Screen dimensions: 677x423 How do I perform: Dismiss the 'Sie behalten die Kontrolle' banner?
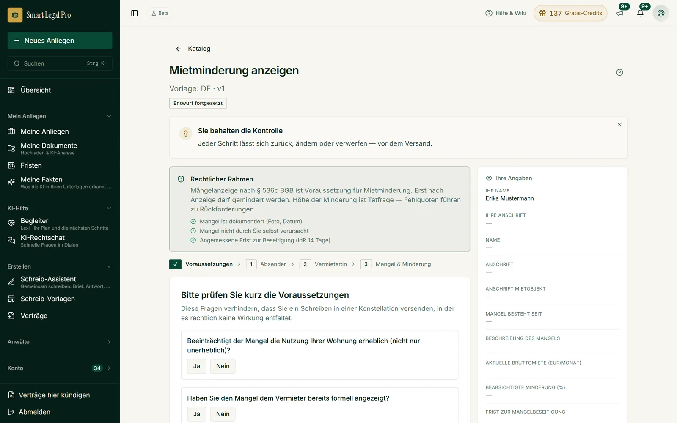point(619,124)
